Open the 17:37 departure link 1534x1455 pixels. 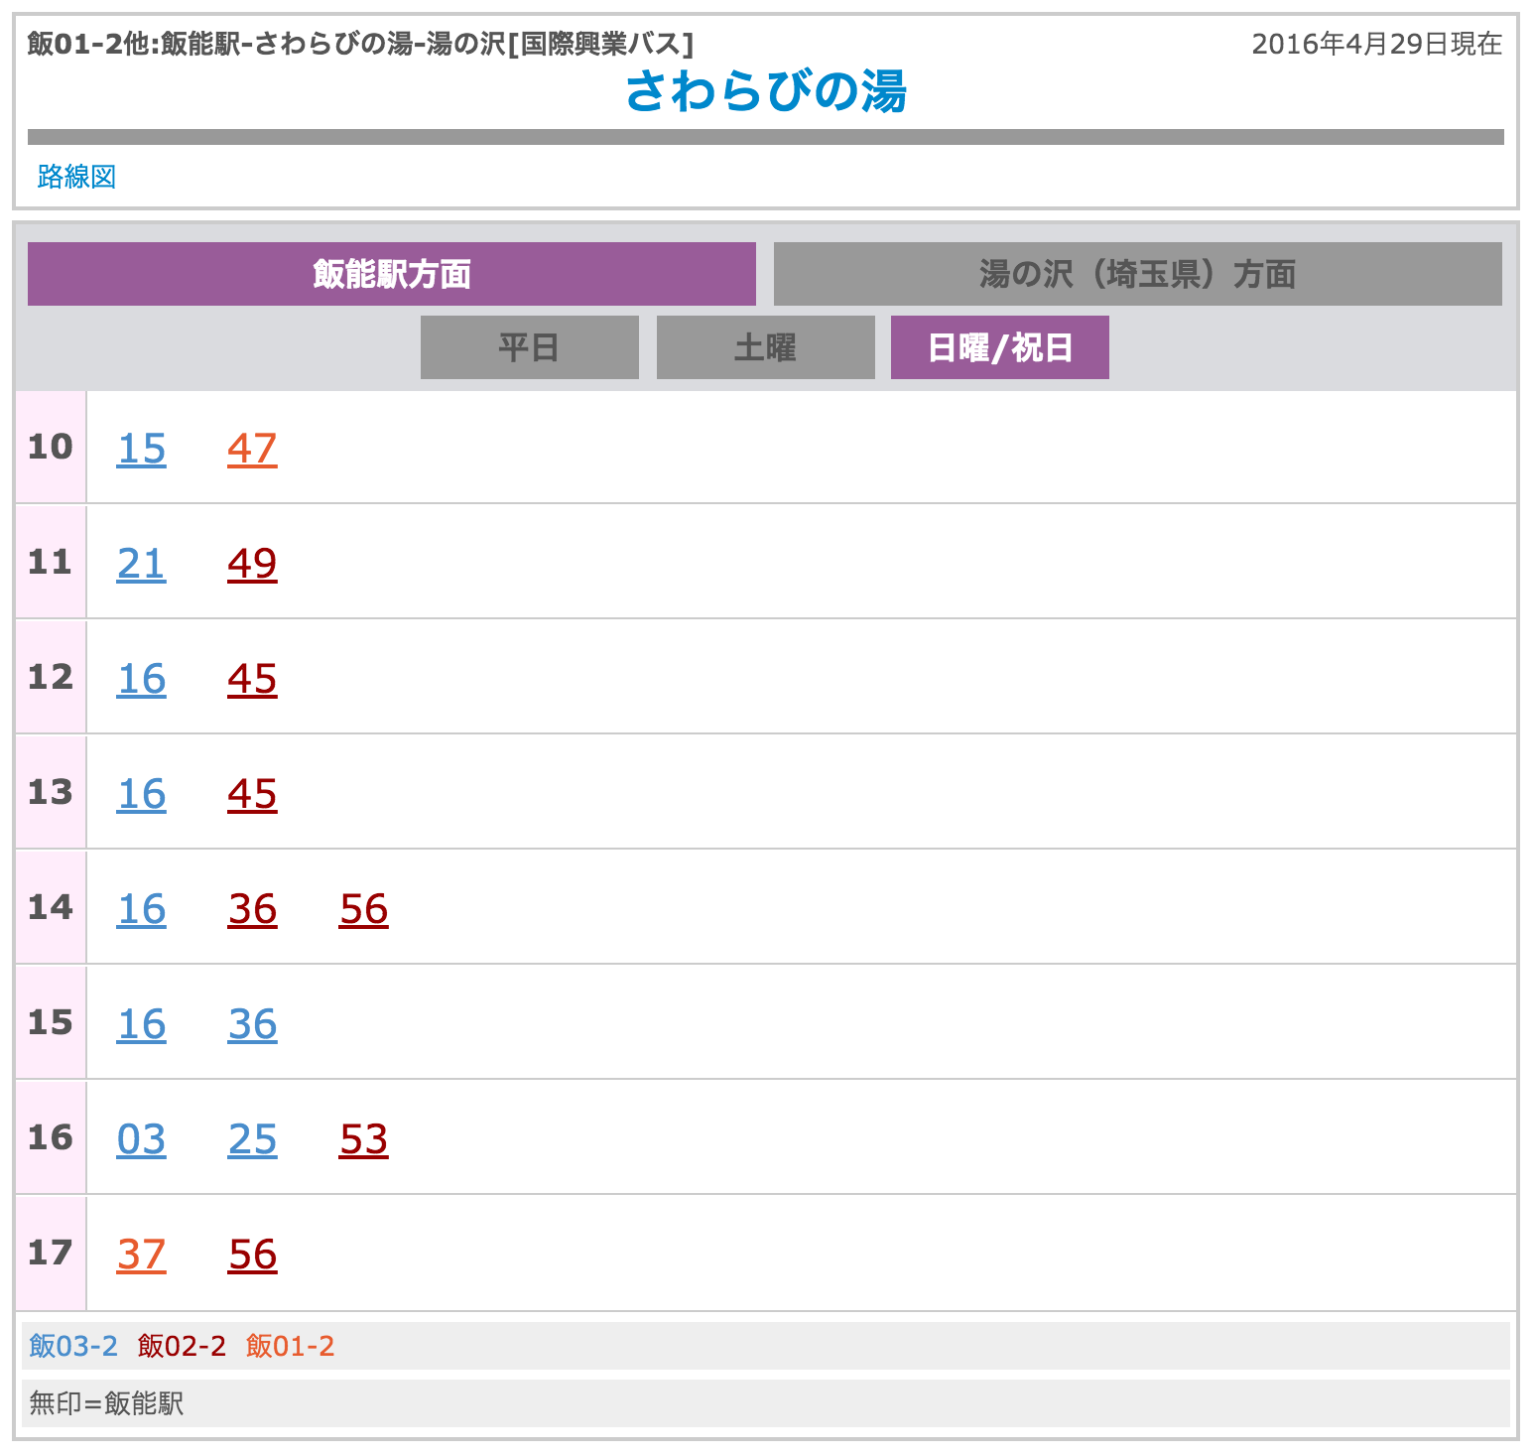click(x=141, y=1255)
